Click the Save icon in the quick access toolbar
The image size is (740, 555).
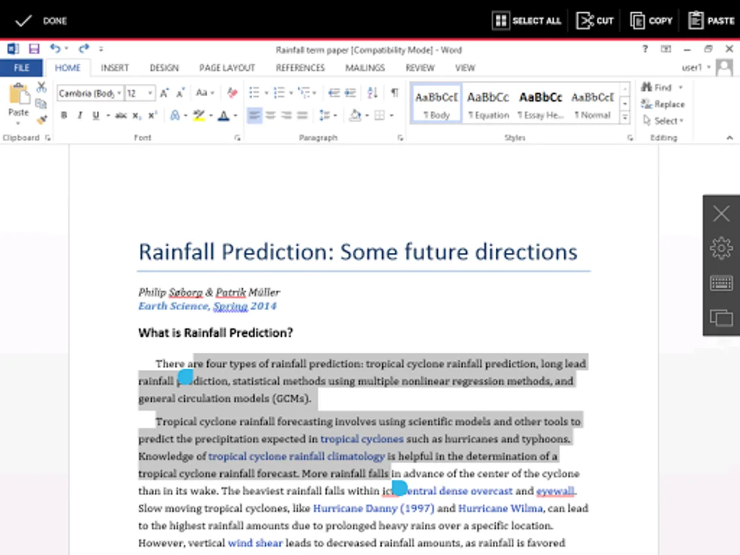pos(34,49)
